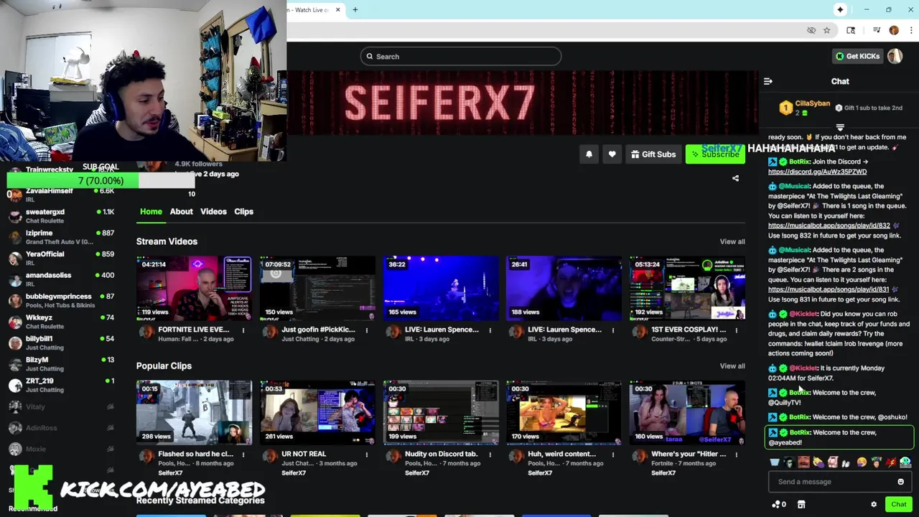Switch to the Home tab
The image size is (919, 517).
tap(151, 212)
